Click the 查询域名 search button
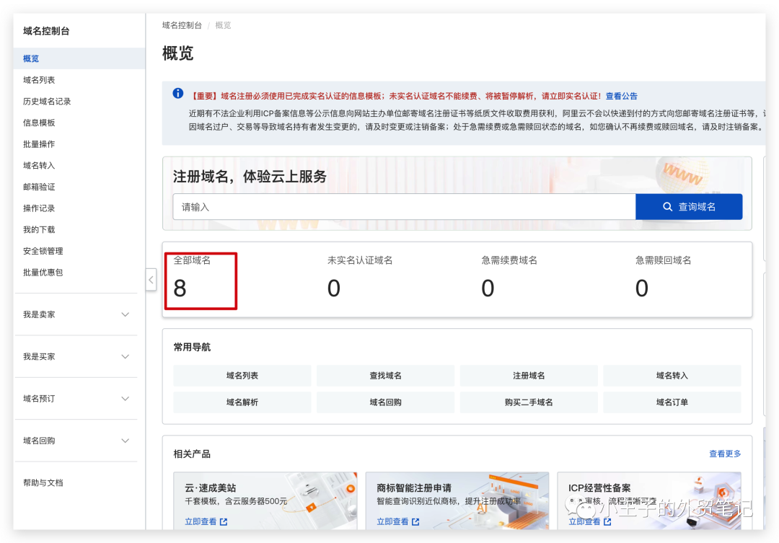Screen dimensions: 779x543 [688, 207]
